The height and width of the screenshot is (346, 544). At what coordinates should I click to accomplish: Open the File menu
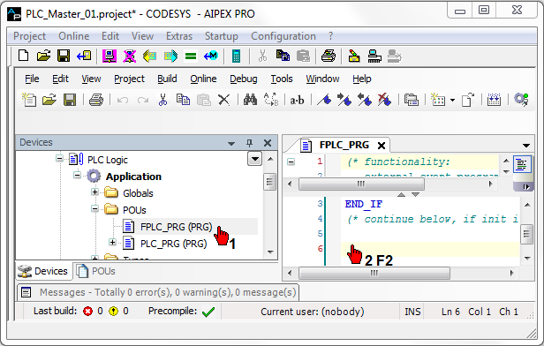(x=32, y=79)
